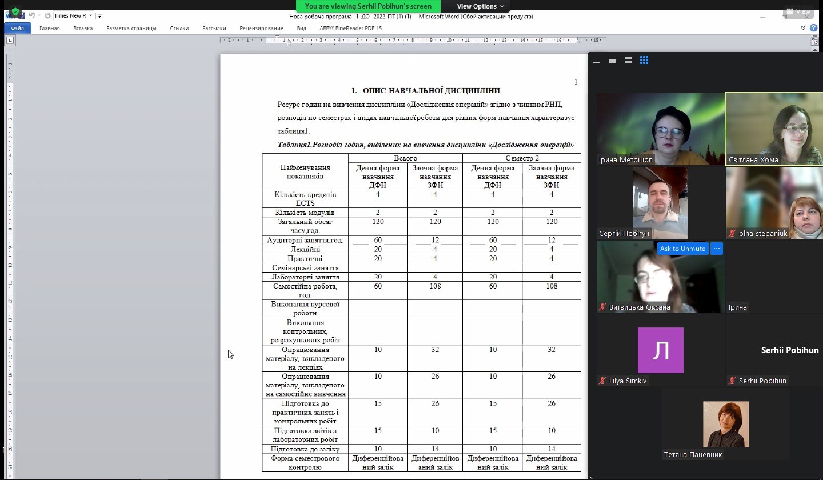Select Світлана Хома's video thumbnail
The width and height of the screenshot is (823, 480).
pyautogui.click(x=774, y=129)
